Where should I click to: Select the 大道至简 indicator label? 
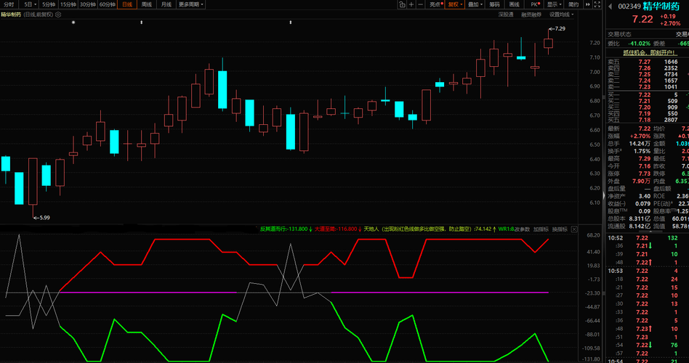(325, 229)
